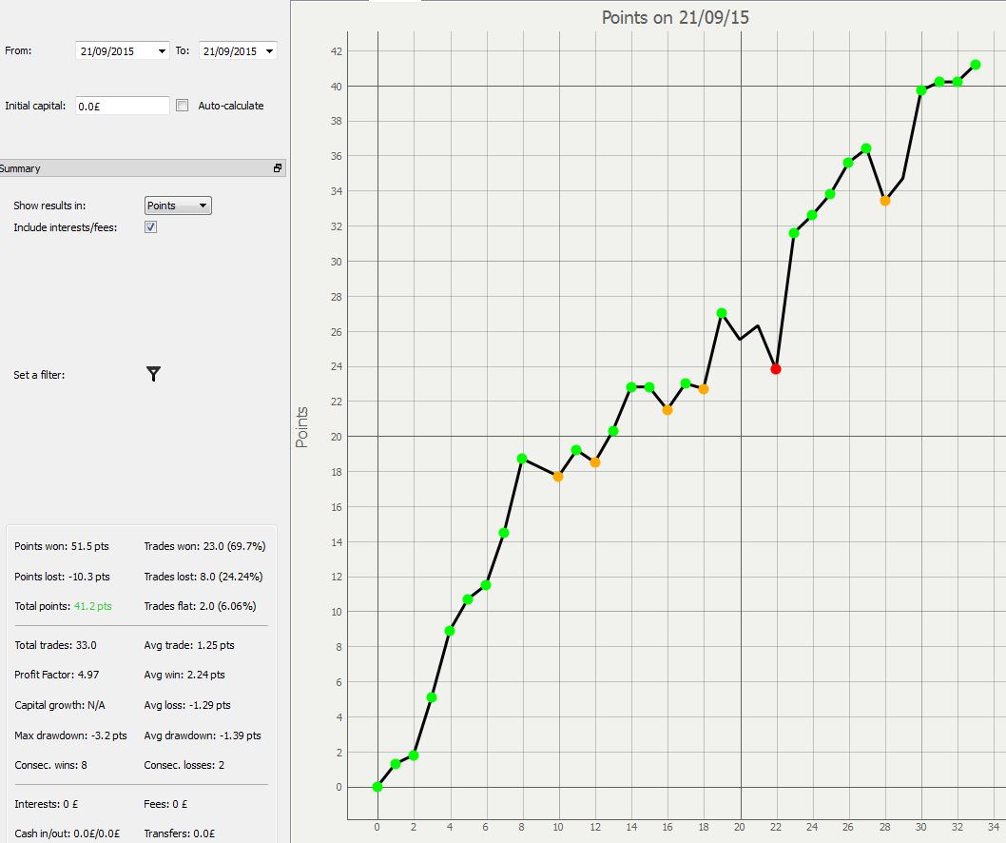The height and width of the screenshot is (843, 1006).
Task: Click the red loss marker on chart
Action: (776, 369)
